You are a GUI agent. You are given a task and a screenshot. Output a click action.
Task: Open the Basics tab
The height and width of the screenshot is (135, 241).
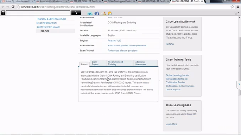pos(84,64)
